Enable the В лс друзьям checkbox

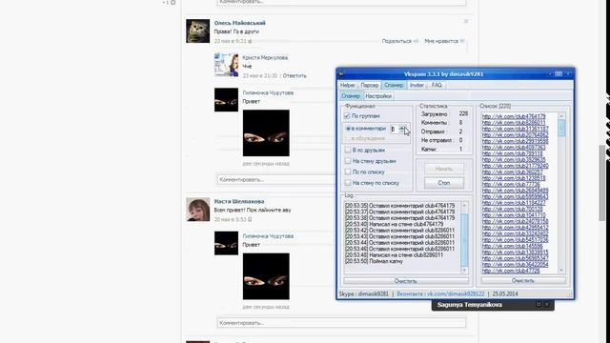tap(348, 151)
